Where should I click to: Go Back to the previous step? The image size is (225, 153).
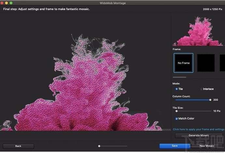pos(18,146)
